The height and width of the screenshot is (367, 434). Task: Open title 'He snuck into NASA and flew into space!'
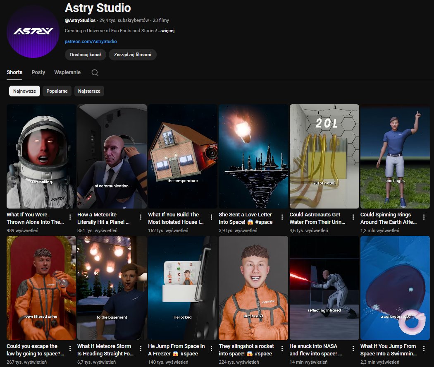(x=315, y=350)
